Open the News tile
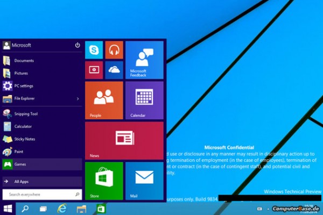The width and height of the screenshot is (323, 215). [x=124, y=140]
